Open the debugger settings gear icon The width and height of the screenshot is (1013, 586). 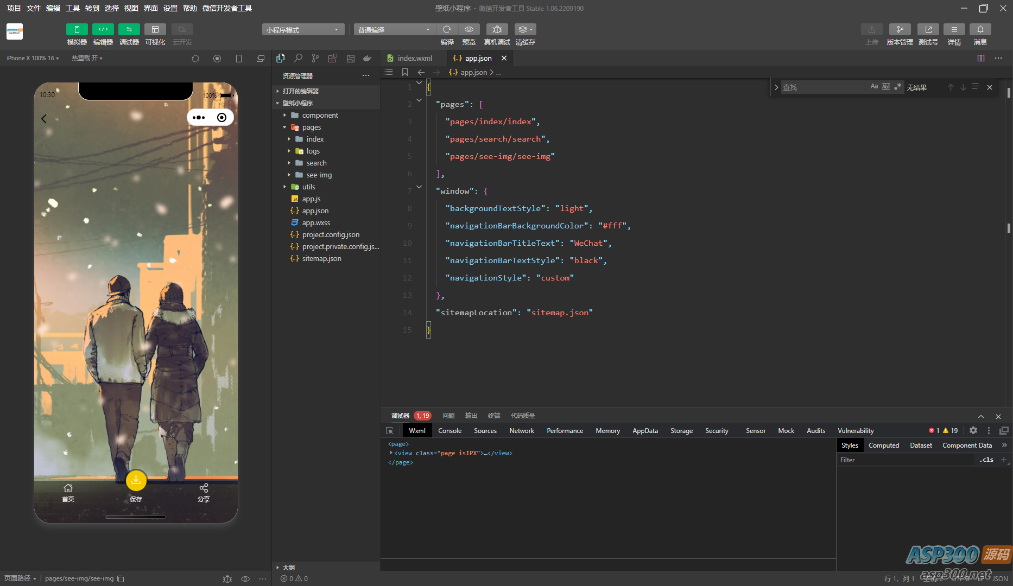pos(973,430)
